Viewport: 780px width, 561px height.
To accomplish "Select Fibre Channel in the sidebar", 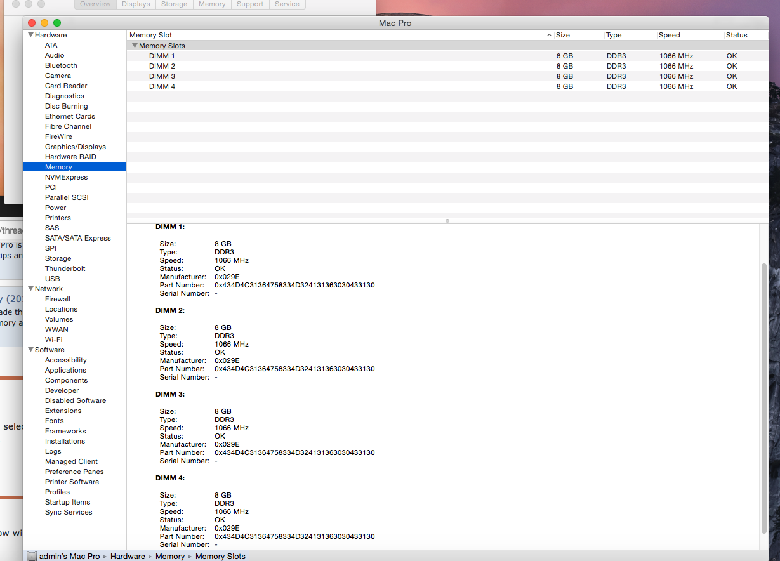I will point(68,126).
